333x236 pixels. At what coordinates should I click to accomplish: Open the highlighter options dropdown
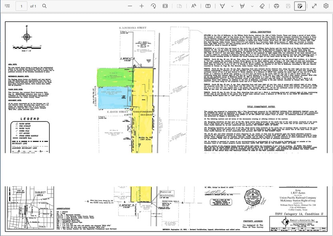(251, 6)
